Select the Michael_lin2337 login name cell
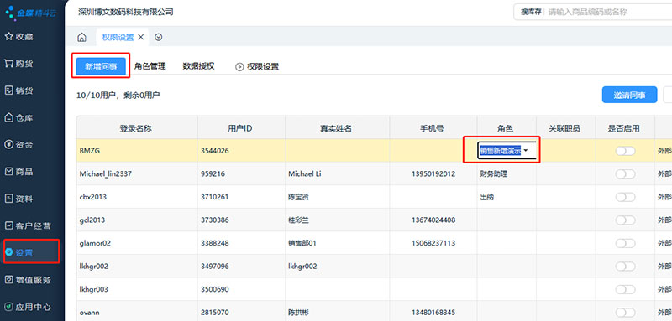The height and width of the screenshot is (321, 672). click(137, 174)
